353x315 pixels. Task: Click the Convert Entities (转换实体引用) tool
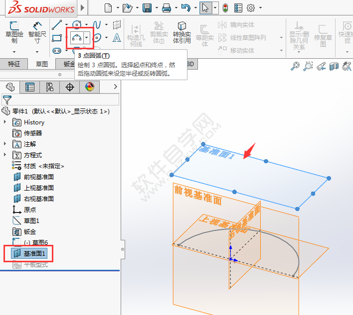(x=181, y=32)
